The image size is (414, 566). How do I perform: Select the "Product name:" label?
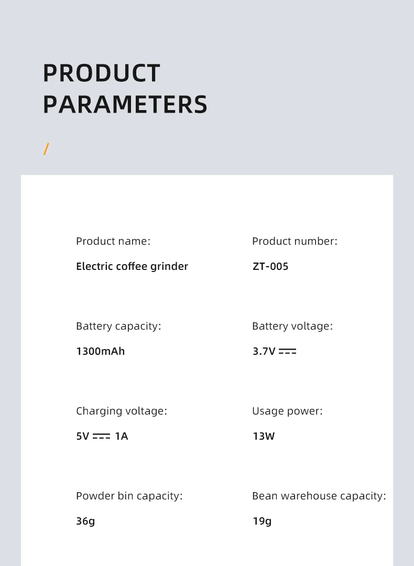pos(113,241)
